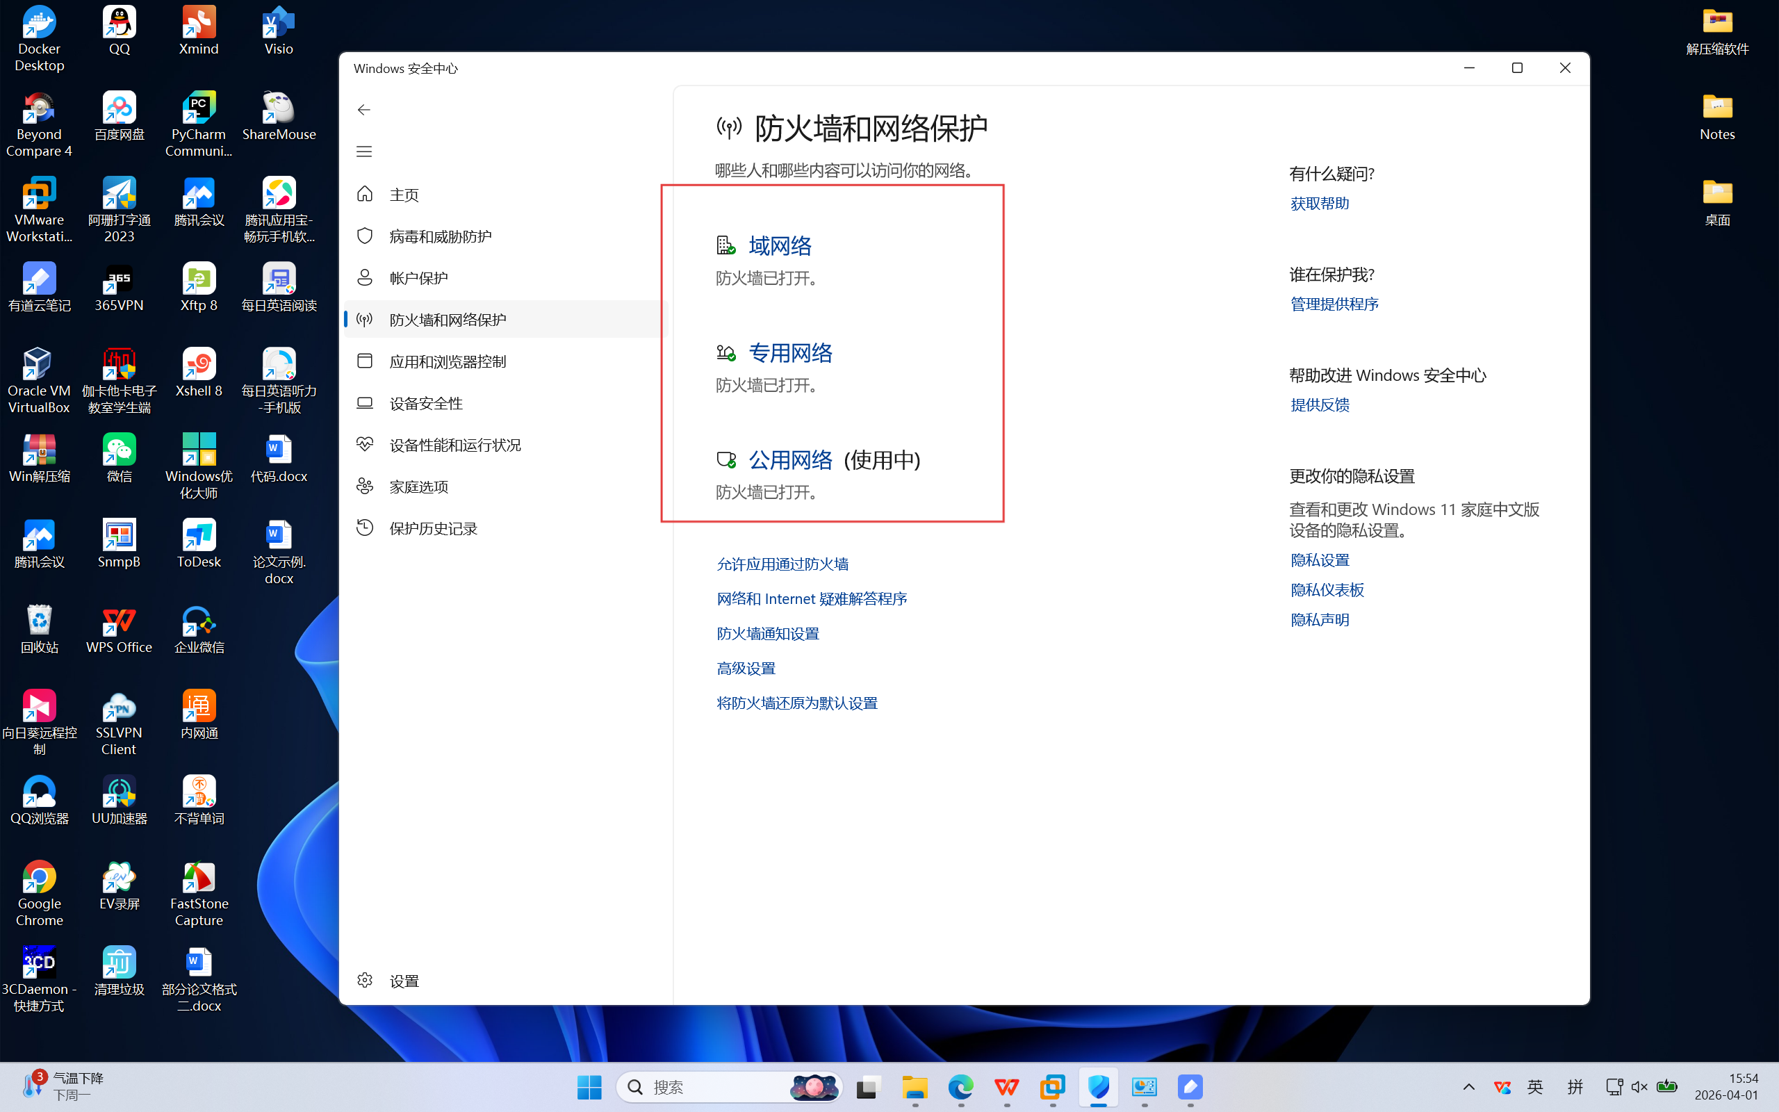Select App and browser control (应用和浏览器控制)
1779x1112 pixels.
tap(447, 361)
